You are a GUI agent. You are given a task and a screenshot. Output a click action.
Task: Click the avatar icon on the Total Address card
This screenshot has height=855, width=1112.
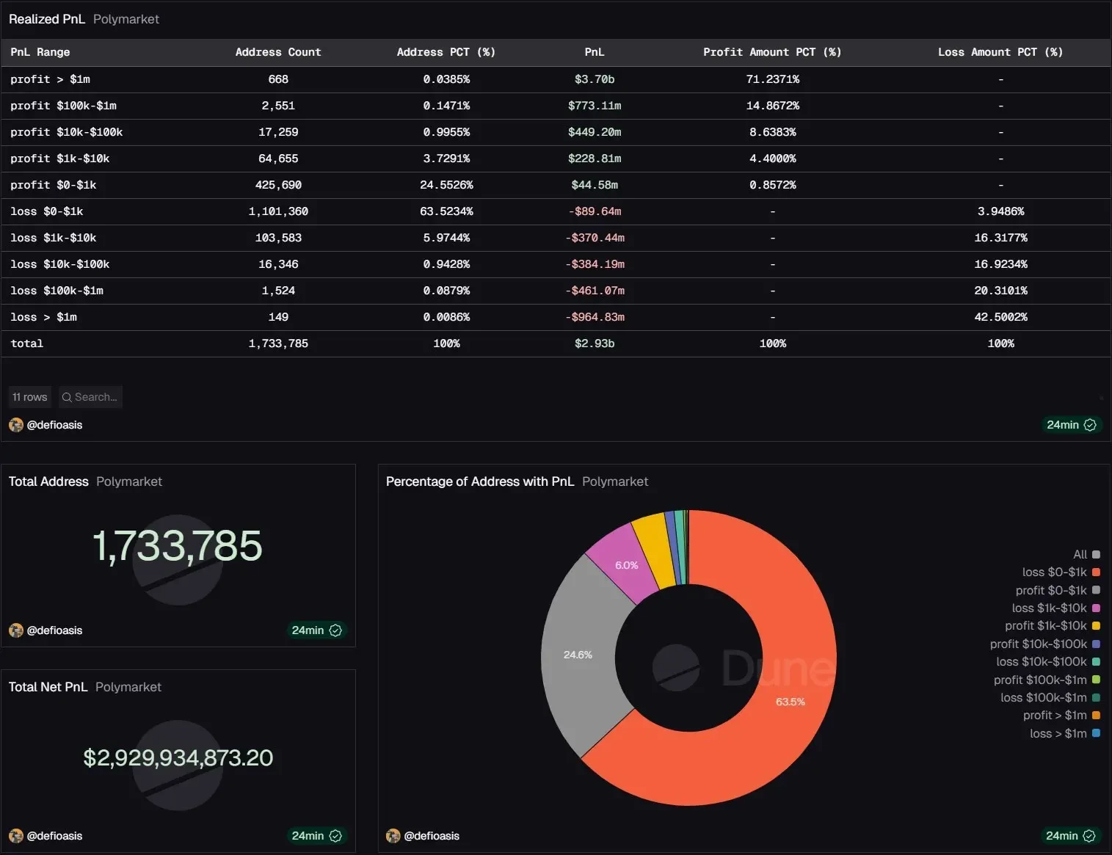point(15,630)
